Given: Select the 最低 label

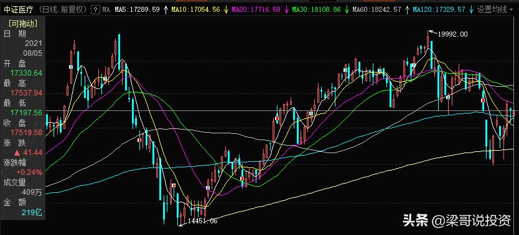Looking at the screenshot, I should 15,103.
